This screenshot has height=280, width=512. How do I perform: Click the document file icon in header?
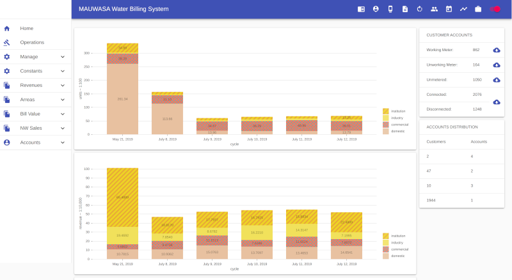point(404,9)
